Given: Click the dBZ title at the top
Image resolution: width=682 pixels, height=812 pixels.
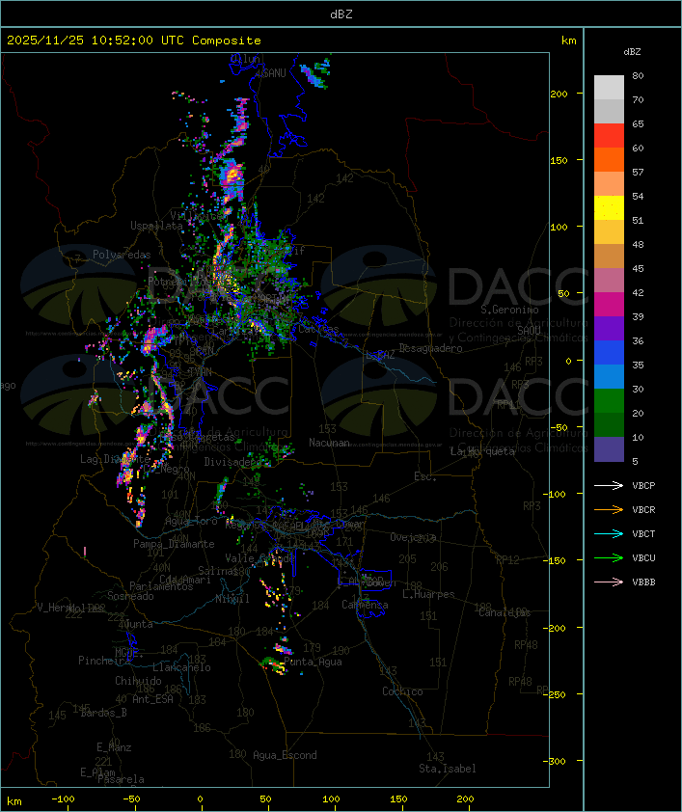Looking at the screenshot, I should [341, 14].
